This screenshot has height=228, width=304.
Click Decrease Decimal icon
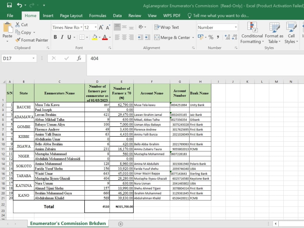click(x=234, y=37)
